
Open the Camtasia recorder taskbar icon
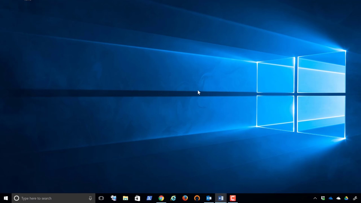click(x=233, y=198)
